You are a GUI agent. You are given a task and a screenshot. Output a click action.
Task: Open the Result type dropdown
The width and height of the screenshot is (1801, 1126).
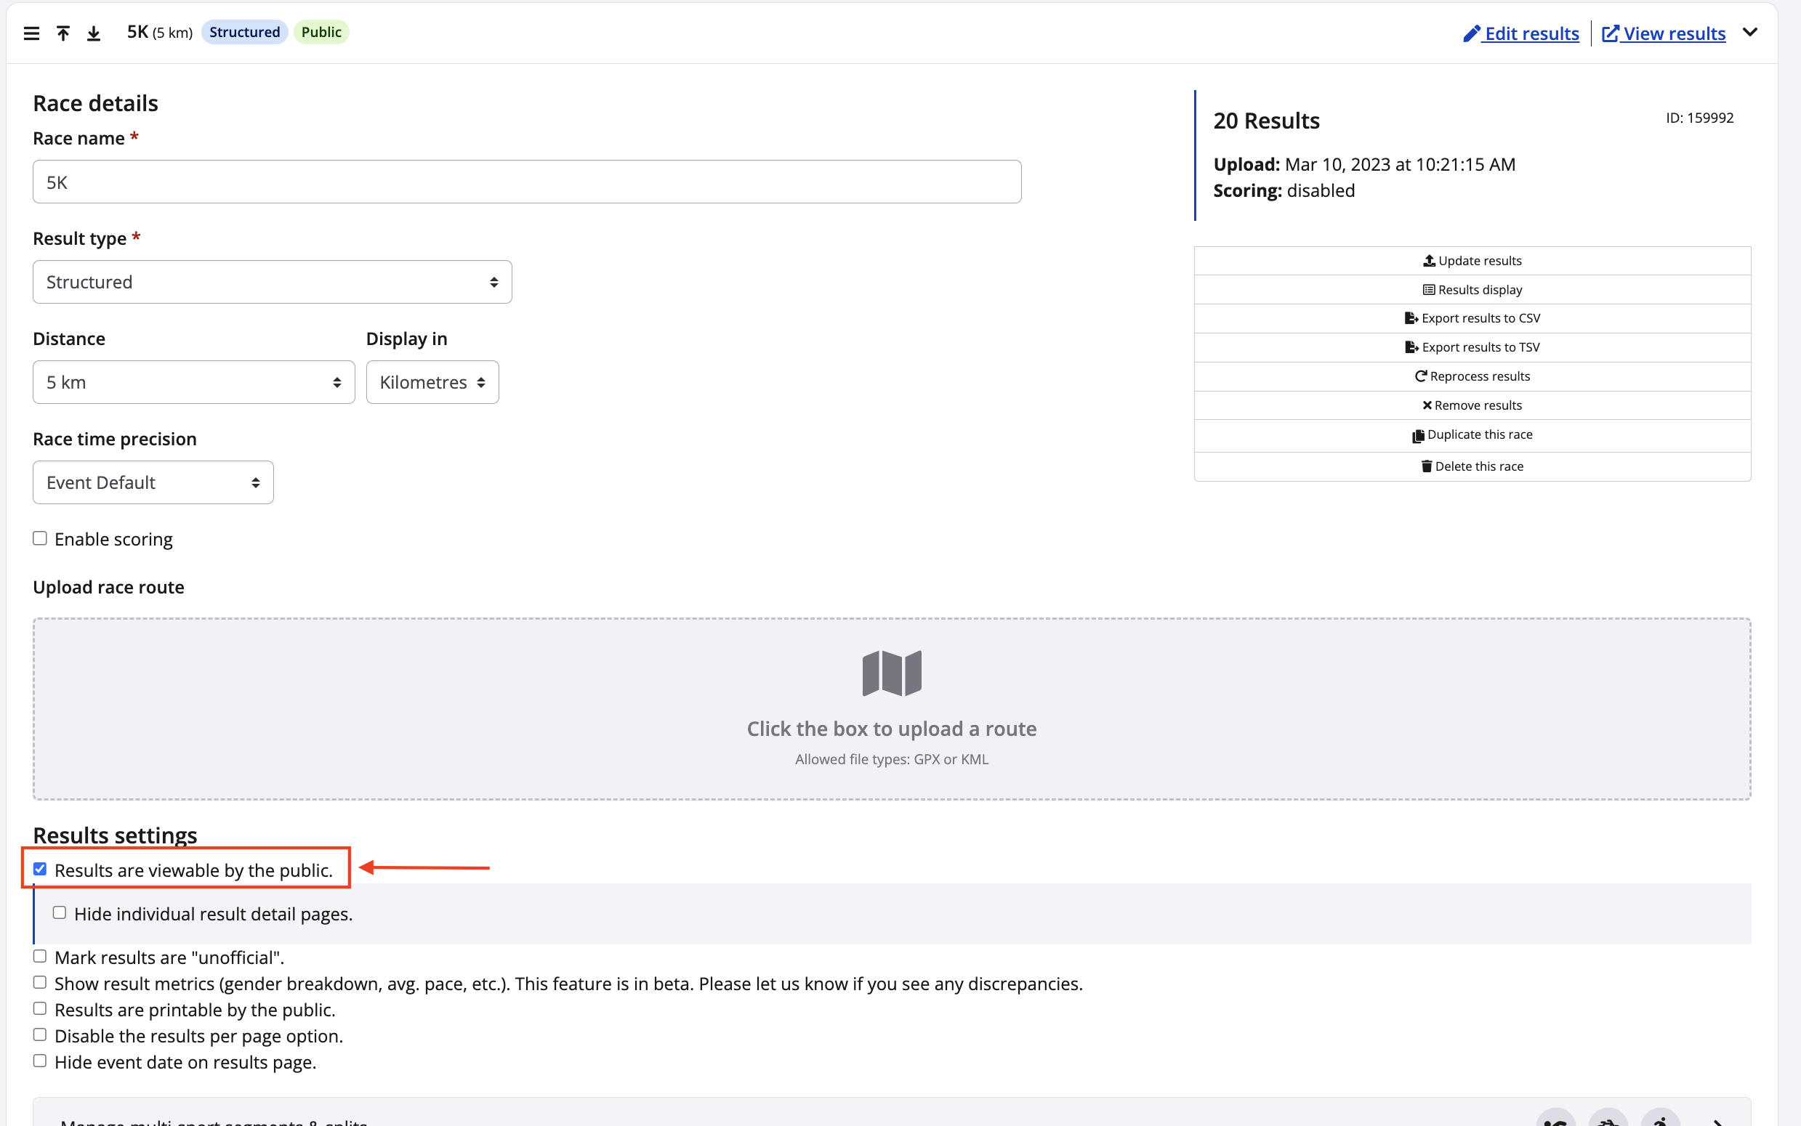[x=272, y=283]
